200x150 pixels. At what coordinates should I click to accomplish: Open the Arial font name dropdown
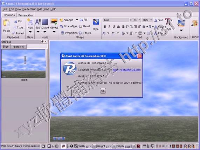(131, 20)
